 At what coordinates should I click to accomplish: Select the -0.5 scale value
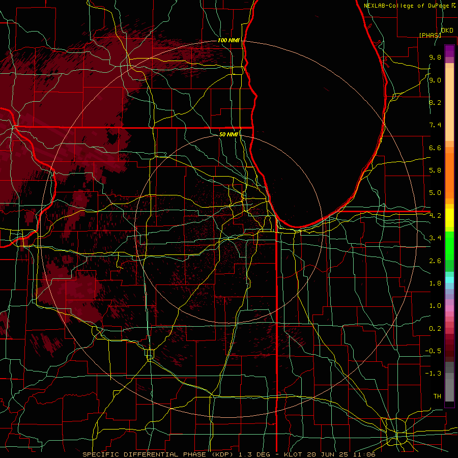coord(433,351)
